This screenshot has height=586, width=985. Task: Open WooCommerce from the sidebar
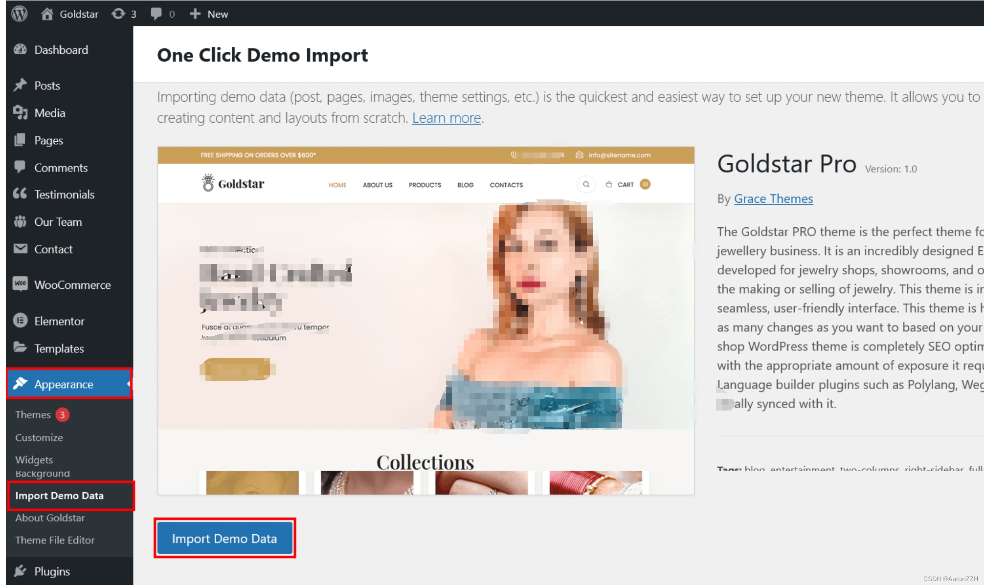coord(72,285)
